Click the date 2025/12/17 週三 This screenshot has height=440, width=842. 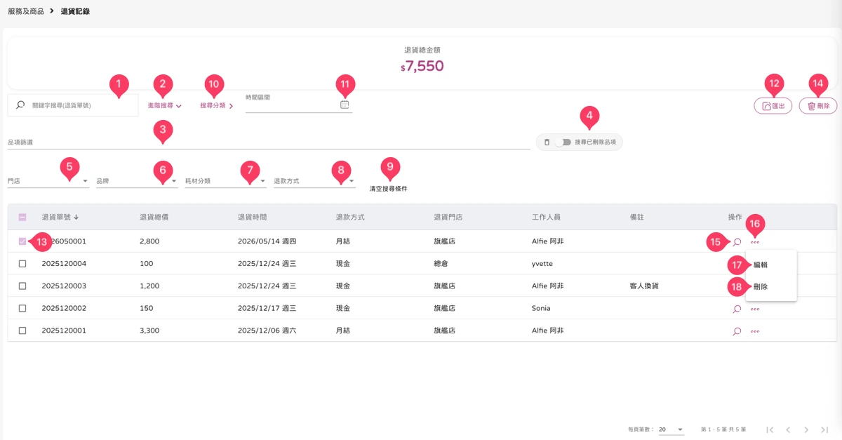[x=267, y=309]
